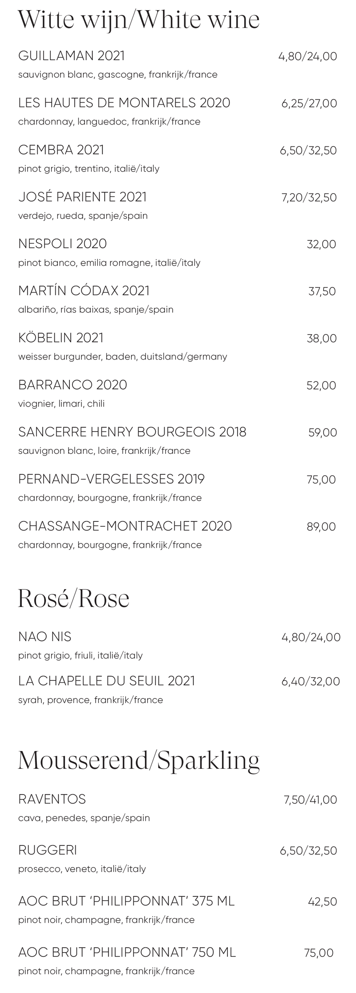Screen dimensions: 356x993
Task: Select CHASSANGE-MONTRACHET 2020 title
Action: (125, 526)
